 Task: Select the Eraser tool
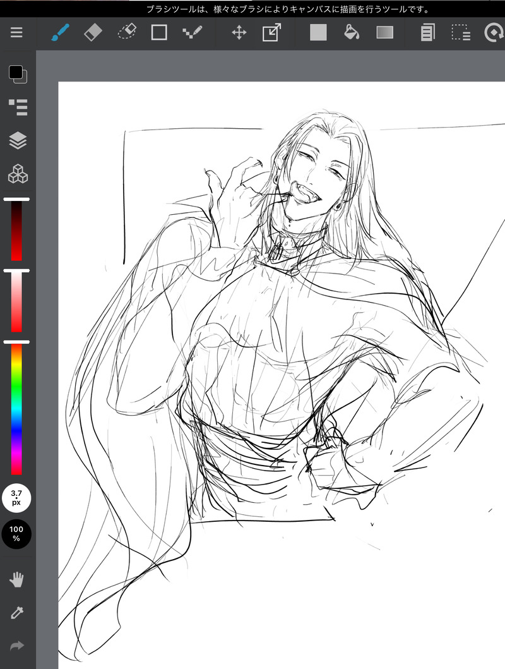pyautogui.click(x=93, y=32)
